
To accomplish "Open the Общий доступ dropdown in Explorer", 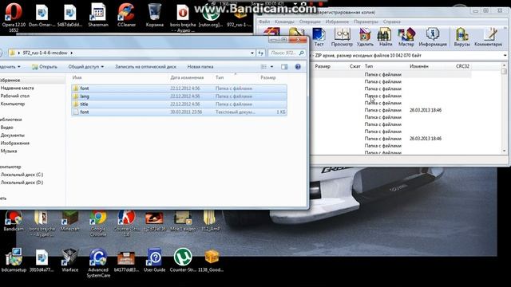I will click(x=85, y=67).
